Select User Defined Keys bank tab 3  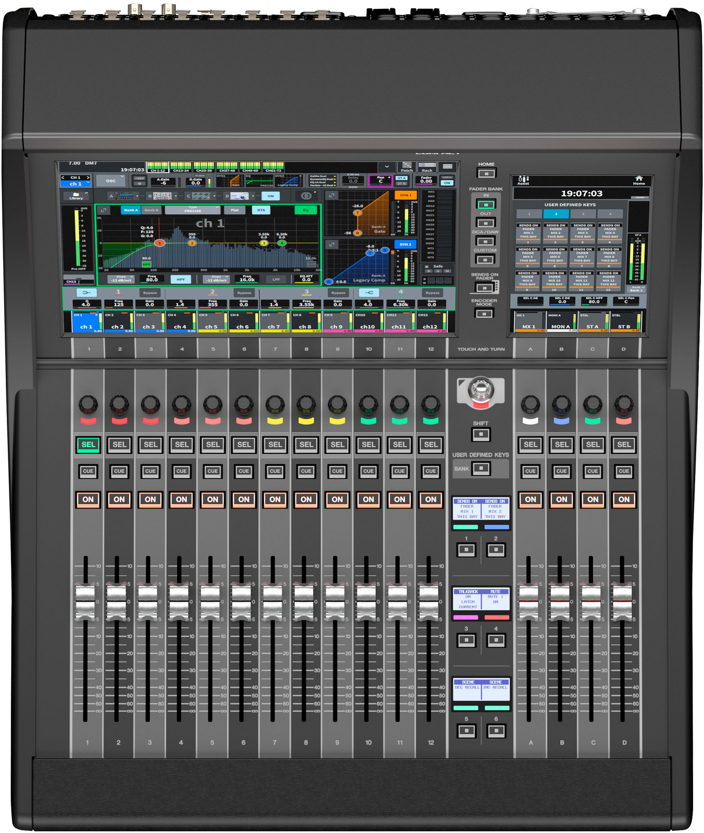click(x=583, y=214)
